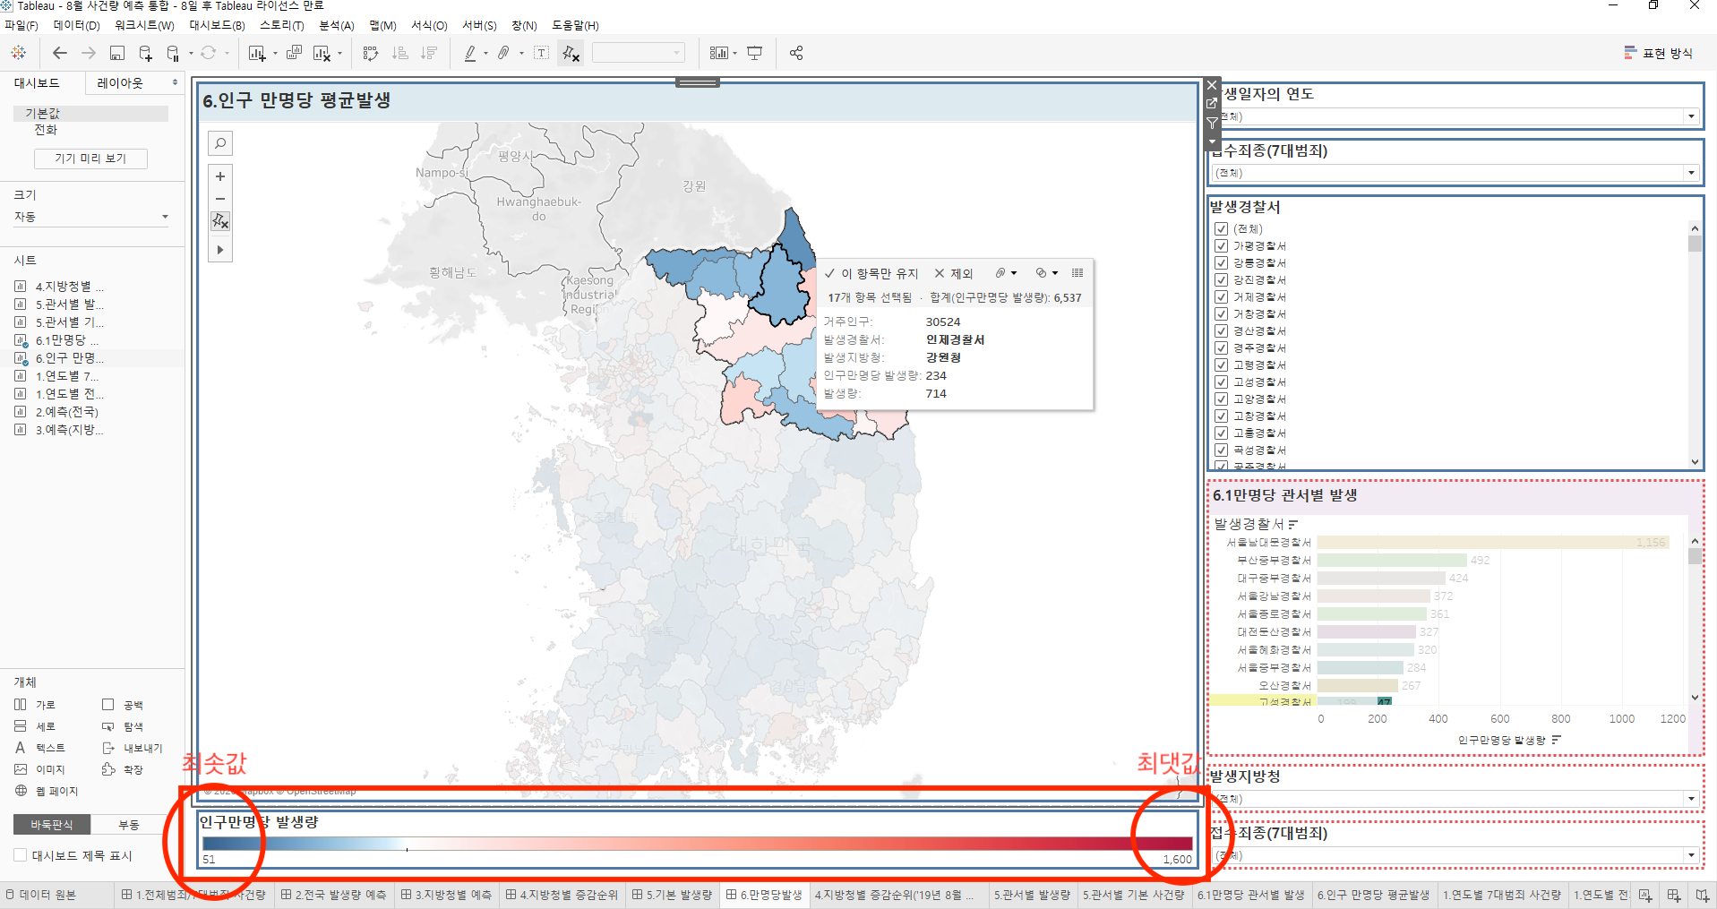This screenshot has width=1717, height=909.
Task: Toggle the 경산경찰서 checkbox
Action: (x=1221, y=330)
